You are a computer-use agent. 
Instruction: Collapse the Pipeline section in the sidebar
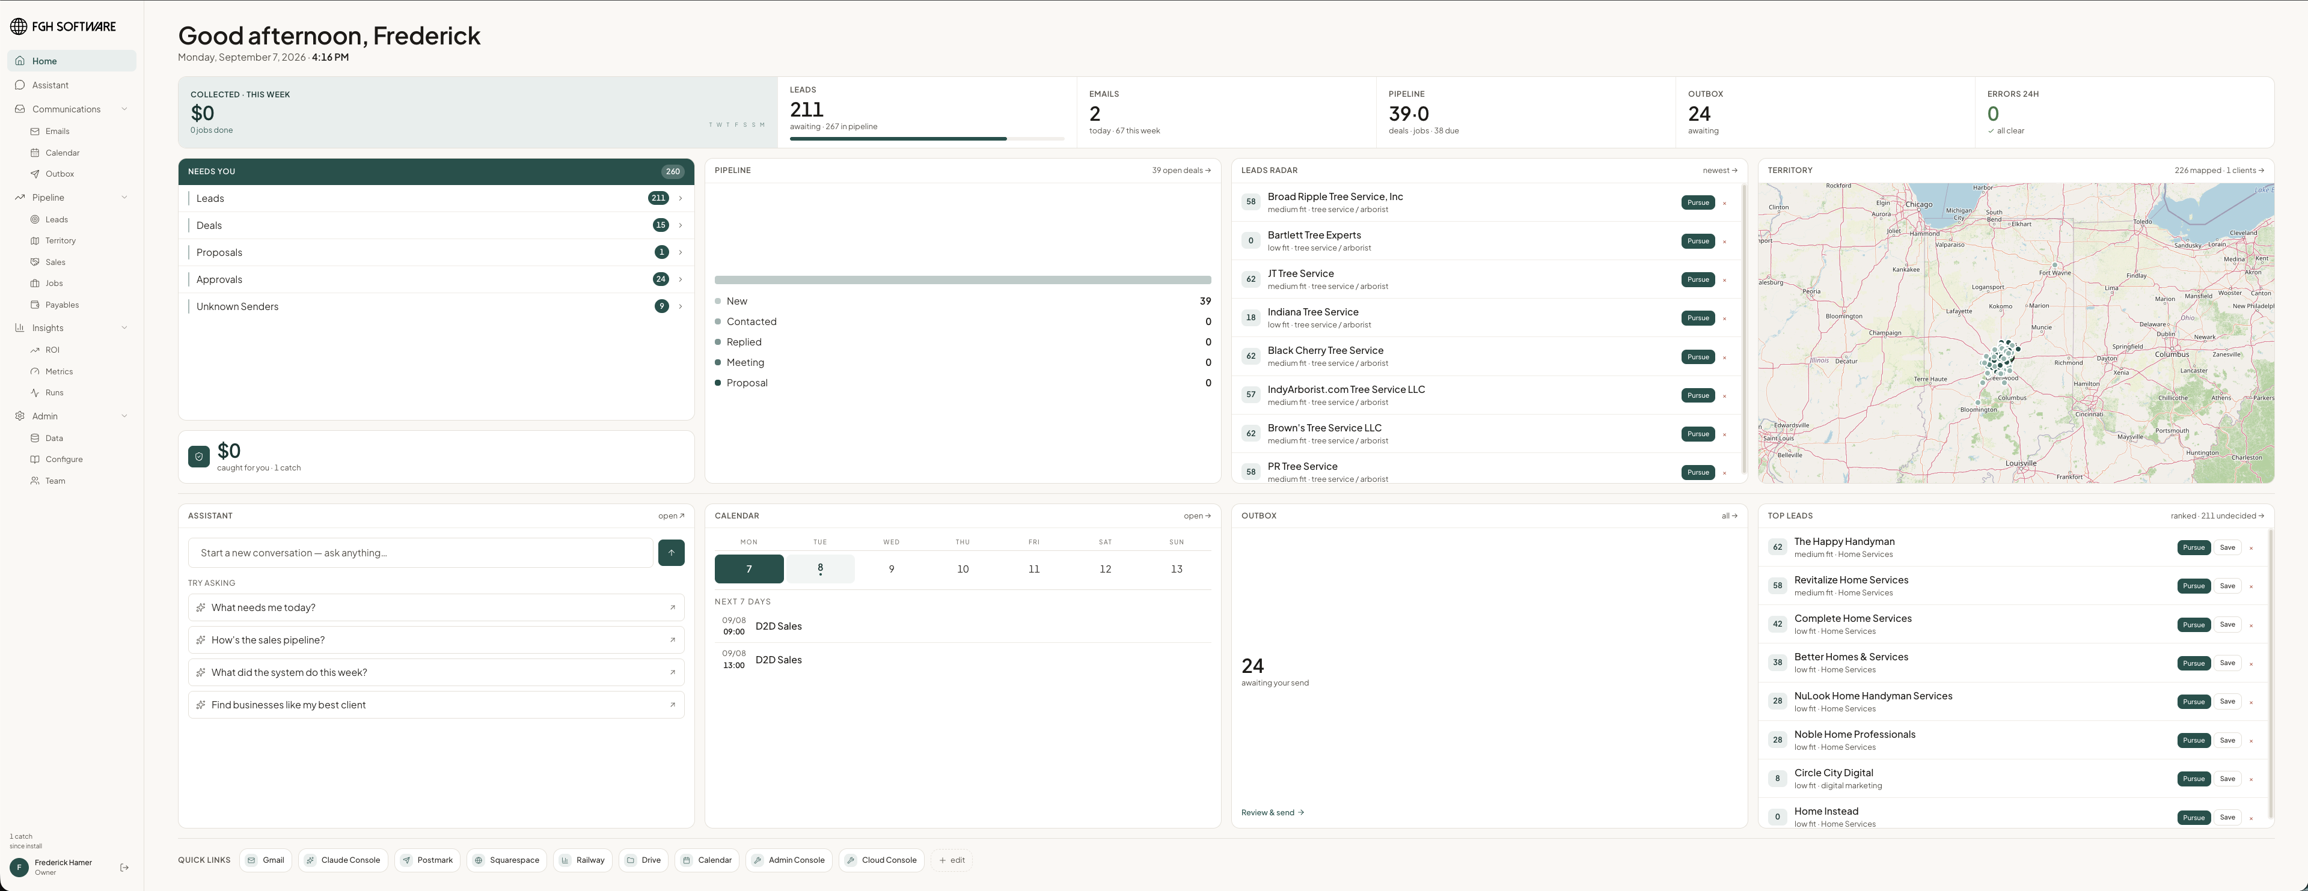pos(124,198)
